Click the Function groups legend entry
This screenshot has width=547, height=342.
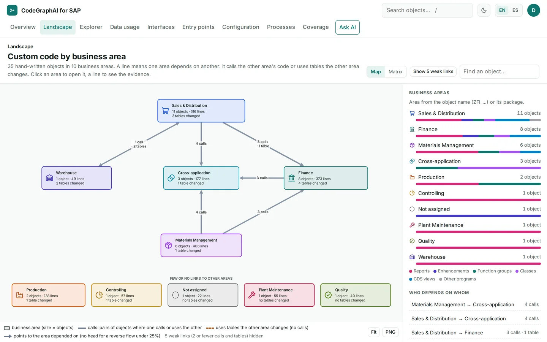click(492, 271)
